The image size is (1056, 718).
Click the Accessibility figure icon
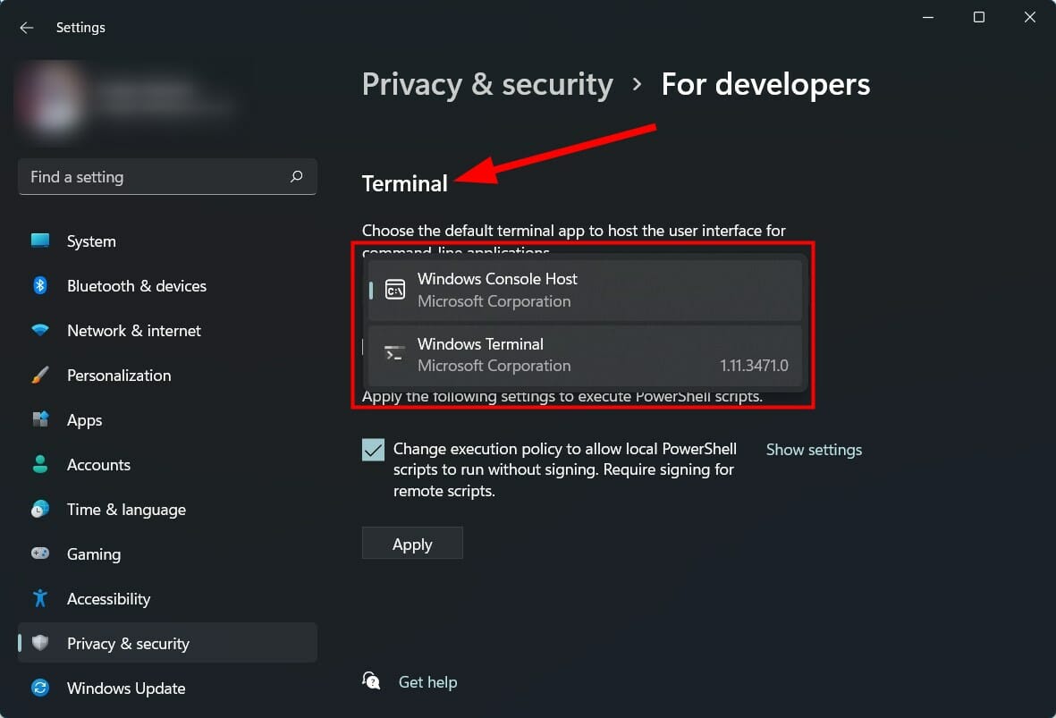(40, 598)
